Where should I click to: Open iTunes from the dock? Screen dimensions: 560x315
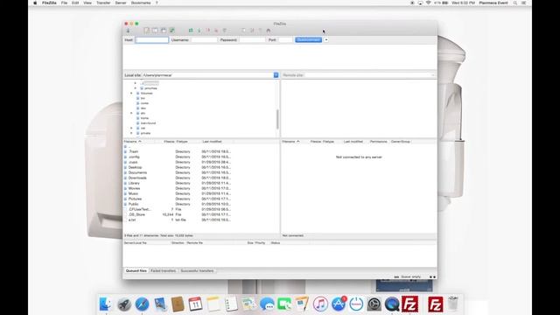[320, 304]
